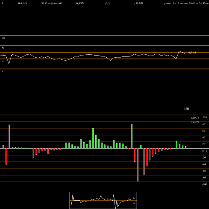Click the MR axis label -20
The height and width of the screenshot is (209, 209).
click(x=204, y=158)
